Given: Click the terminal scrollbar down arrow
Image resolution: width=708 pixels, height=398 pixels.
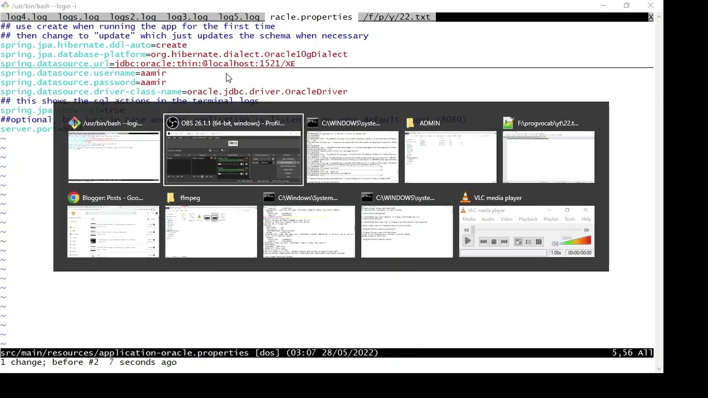Looking at the screenshot, I should (658, 369).
